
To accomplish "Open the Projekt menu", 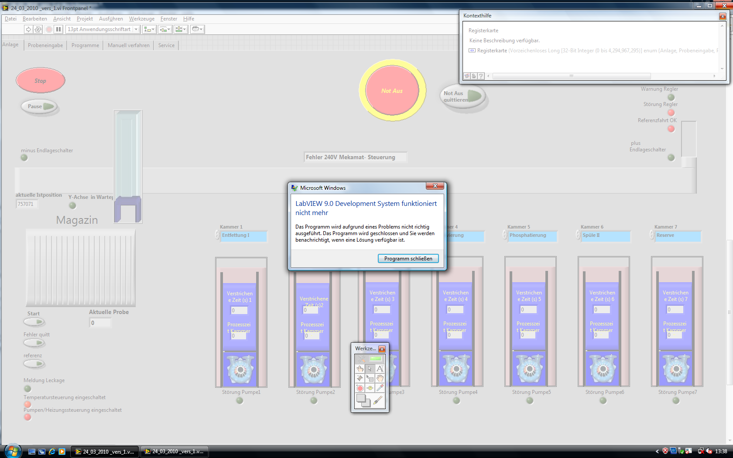I will tap(85, 19).
